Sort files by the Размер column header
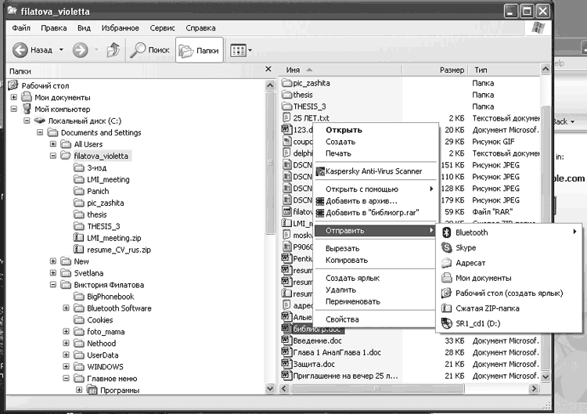Image resolution: width=587 pixels, height=414 pixels. click(x=452, y=70)
